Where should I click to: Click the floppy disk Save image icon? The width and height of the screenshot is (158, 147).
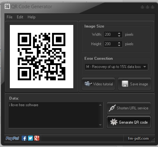click(125, 84)
